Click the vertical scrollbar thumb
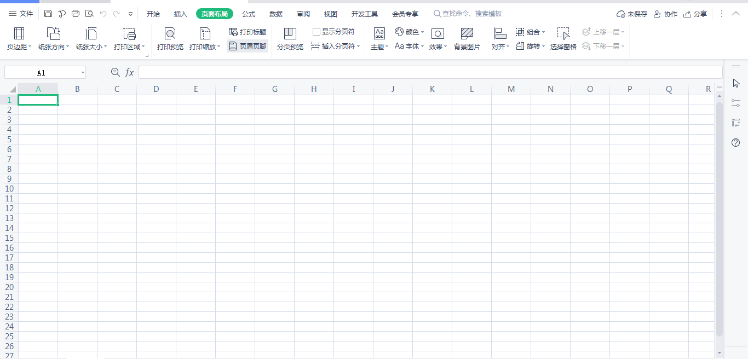The image size is (748, 359). 720,219
